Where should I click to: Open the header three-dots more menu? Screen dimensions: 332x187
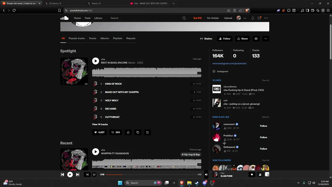coord(266,18)
